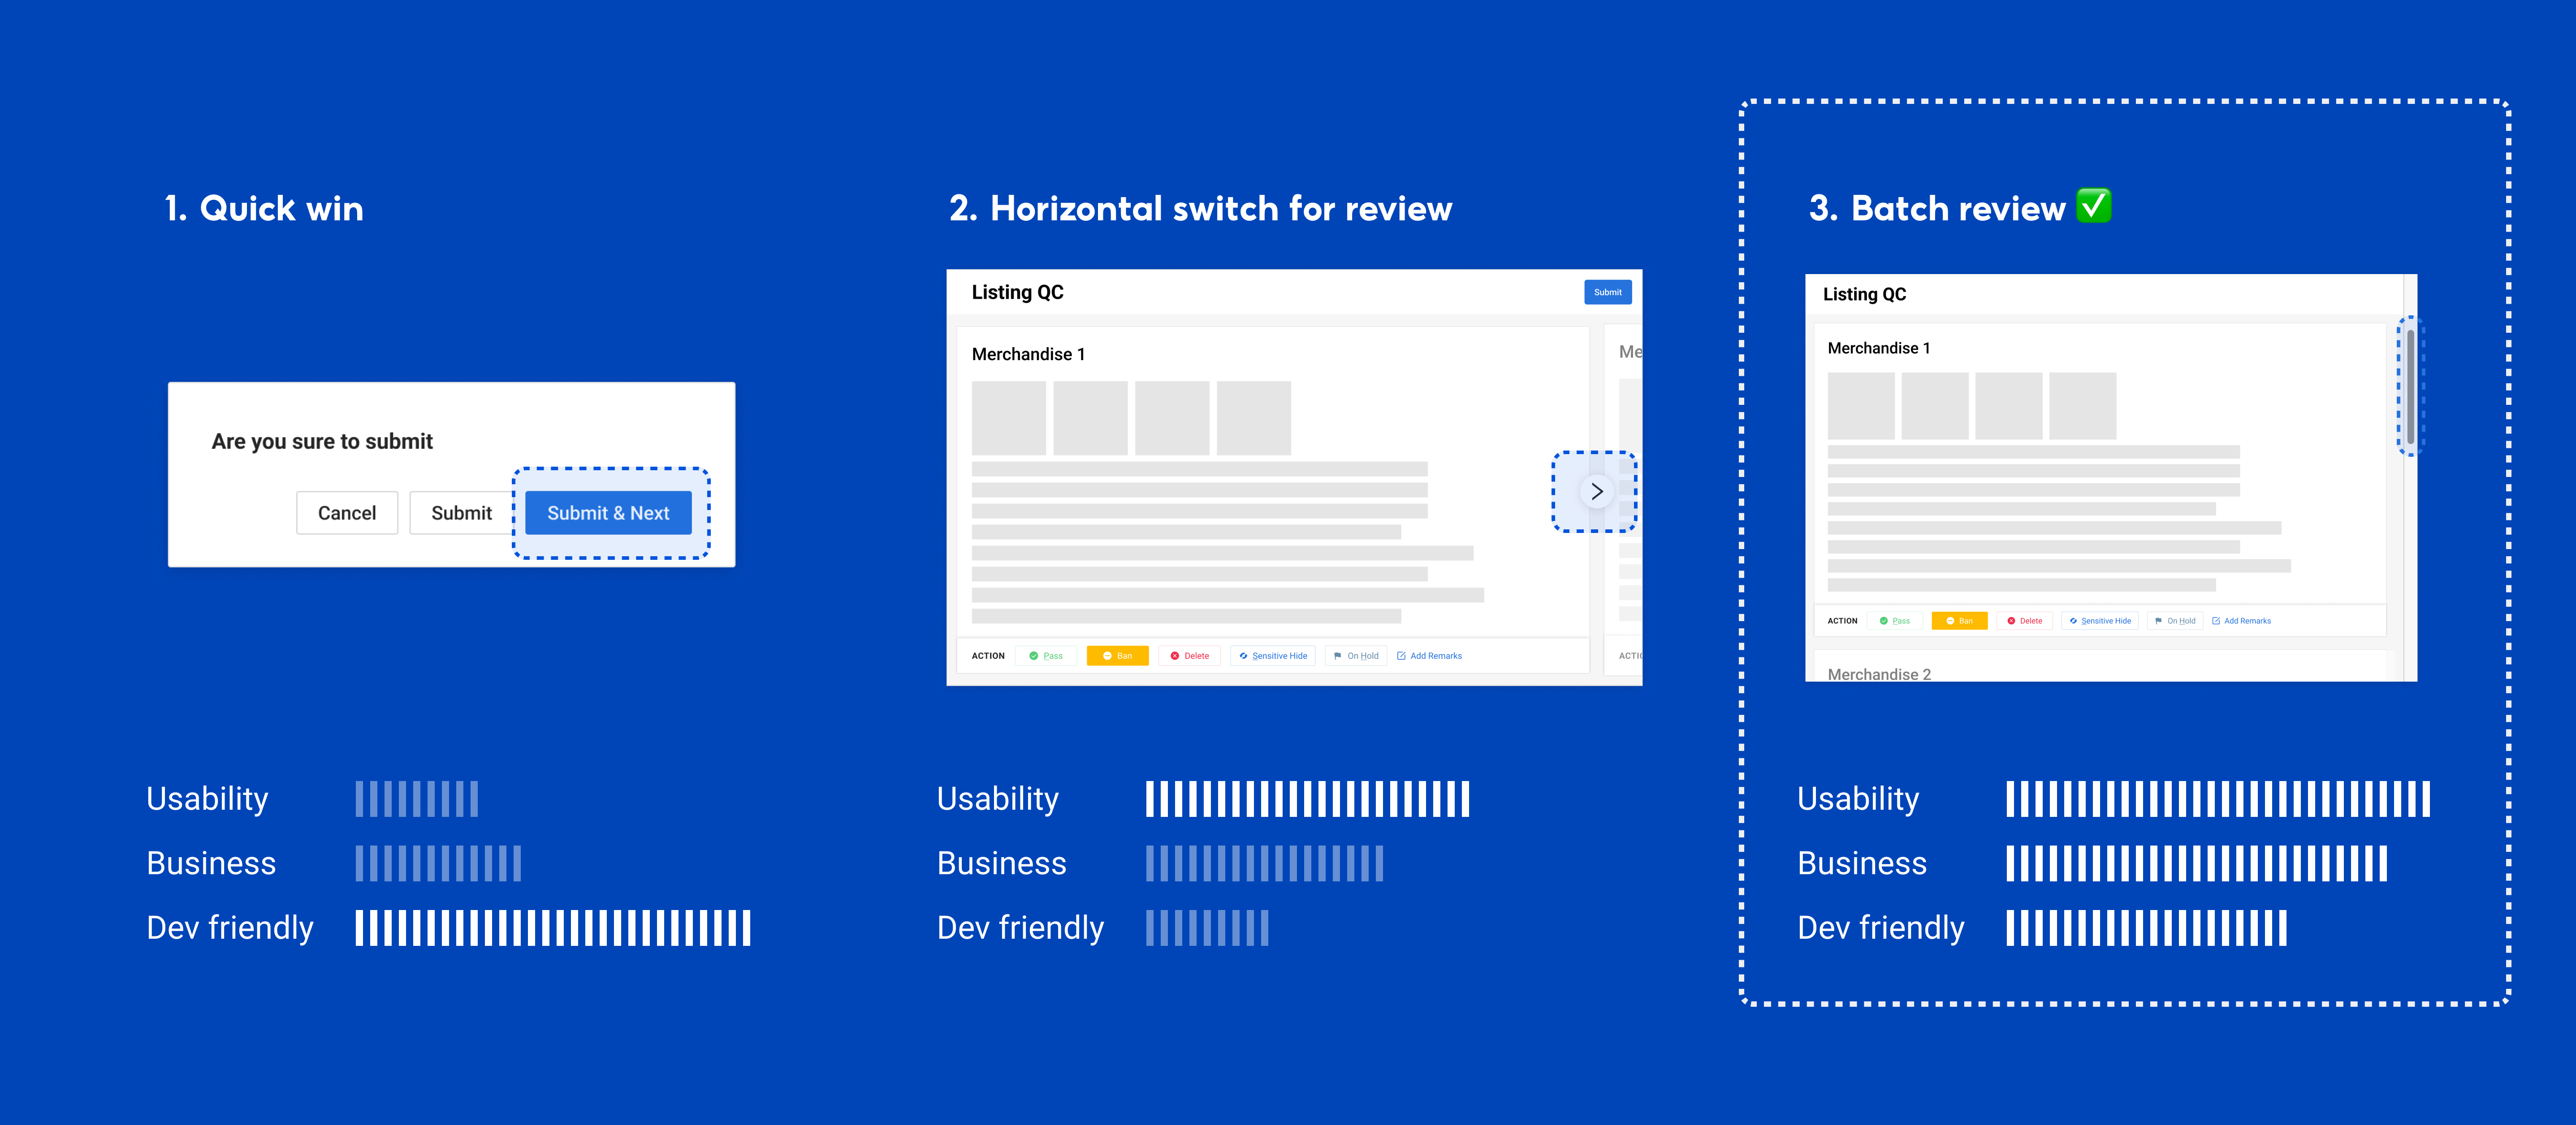2576x1125 pixels.
Task: Click 'Are you sure to submit' dialog text
Action: coord(322,442)
